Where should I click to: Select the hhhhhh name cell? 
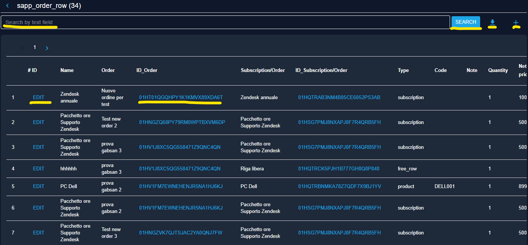tap(69, 169)
